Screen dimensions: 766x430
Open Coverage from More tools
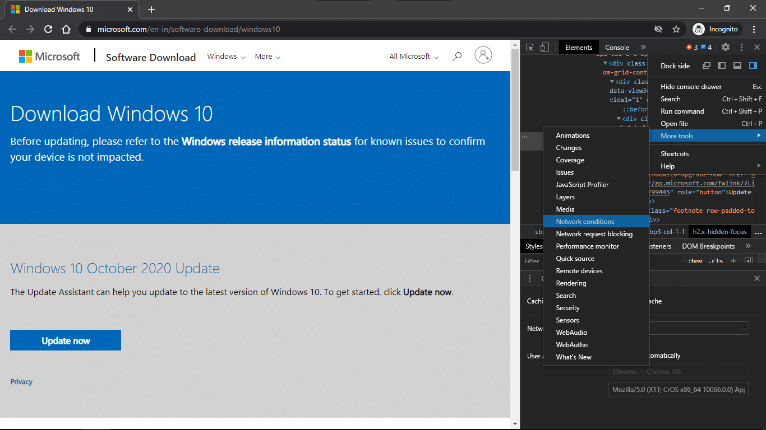596,160
